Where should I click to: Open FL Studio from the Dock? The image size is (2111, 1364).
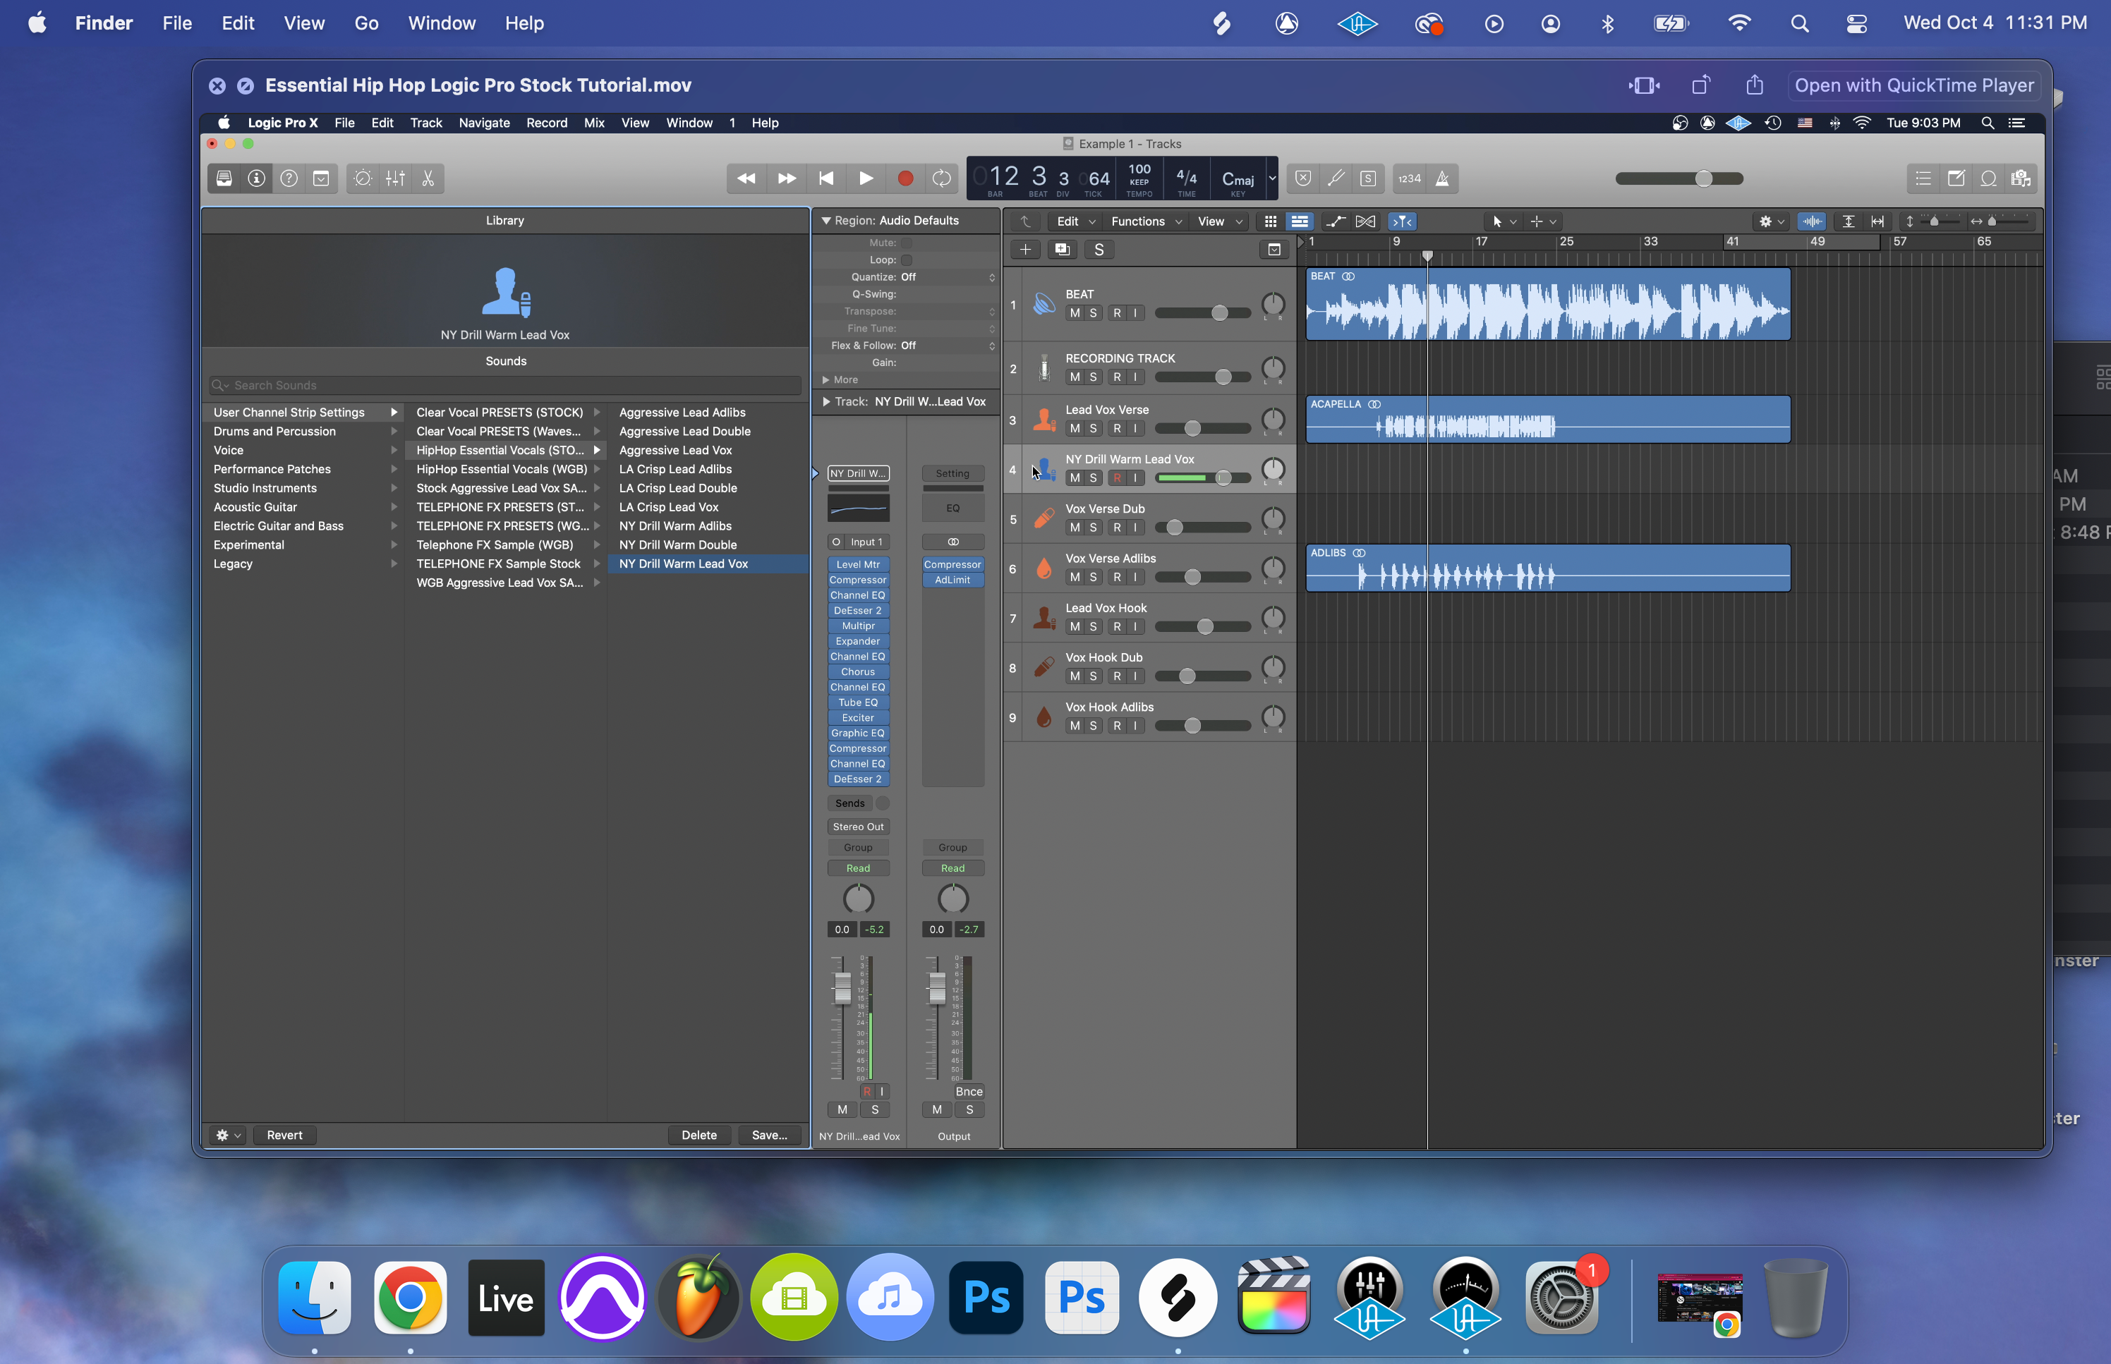(x=698, y=1298)
